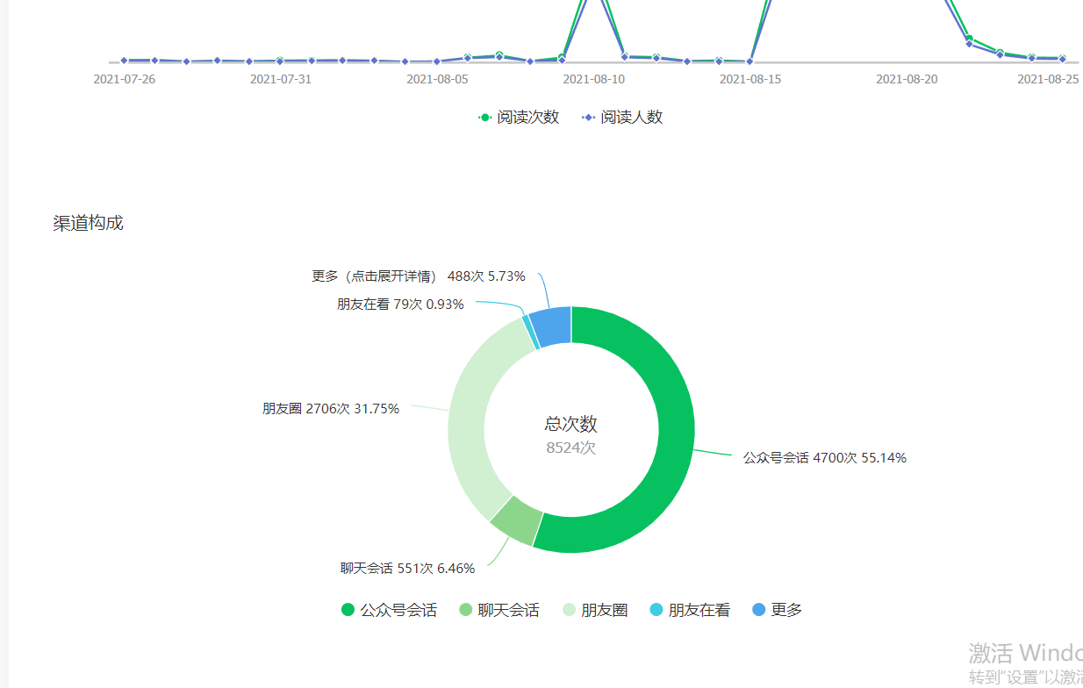Screen dimensions: 1083x688
Task: Click the 朋友圈 2706次 31.75% label
Action: (330, 409)
